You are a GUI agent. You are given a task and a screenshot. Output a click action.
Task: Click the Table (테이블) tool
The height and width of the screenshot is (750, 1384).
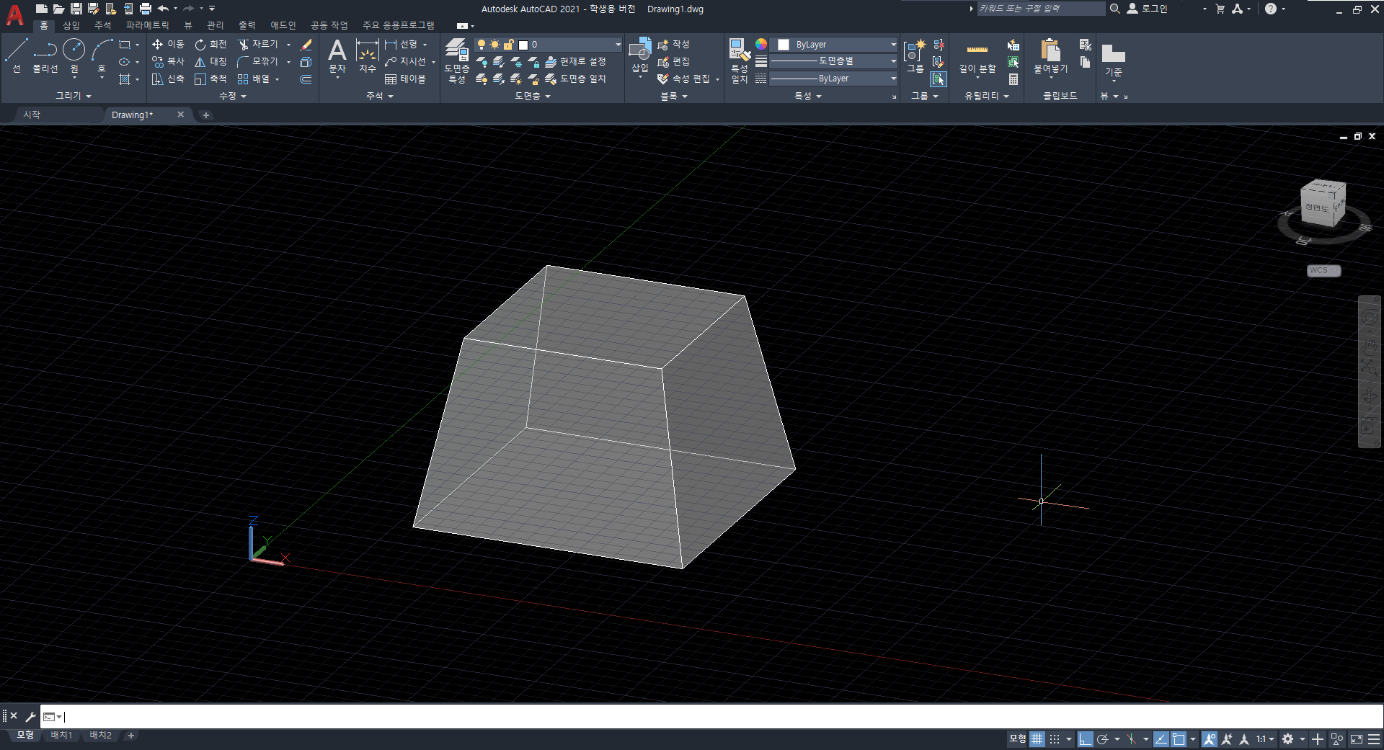(x=405, y=79)
